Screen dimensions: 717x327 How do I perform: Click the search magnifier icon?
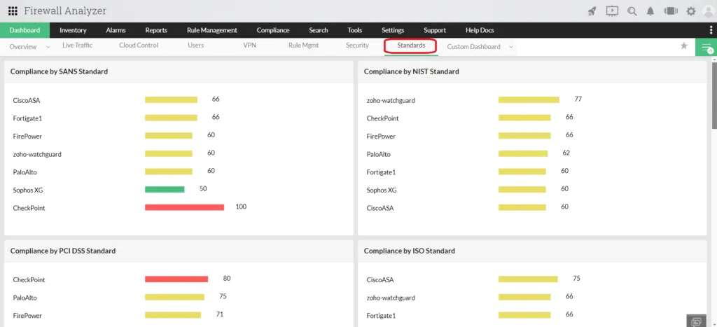[x=632, y=11]
